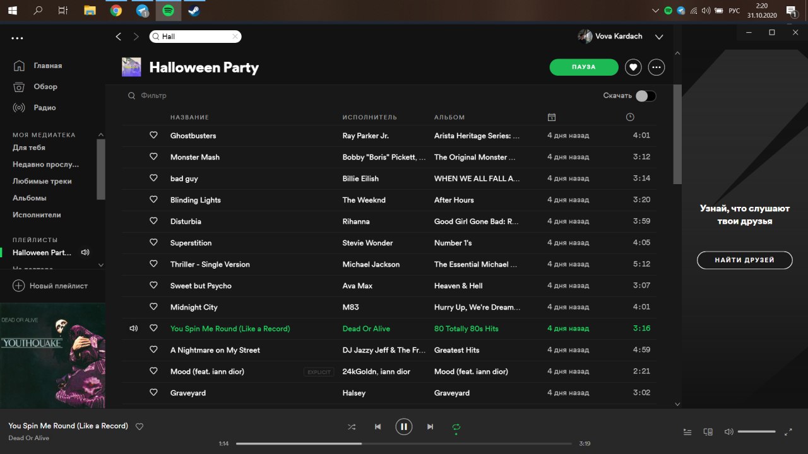The image size is (808, 454).
Task: Sort by НАЗВАНИЕ column header
Action: click(189, 117)
